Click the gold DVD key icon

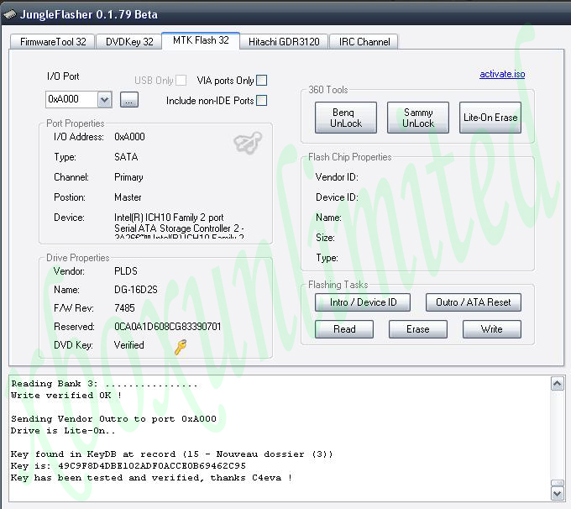[181, 346]
